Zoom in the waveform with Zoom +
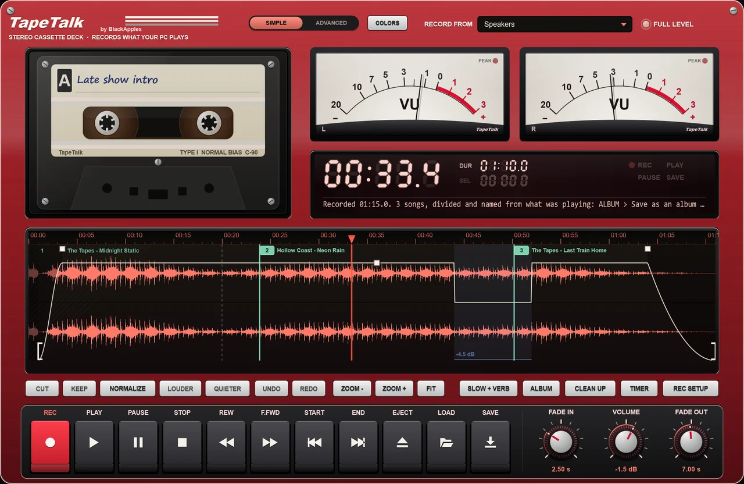 pos(395,389)
